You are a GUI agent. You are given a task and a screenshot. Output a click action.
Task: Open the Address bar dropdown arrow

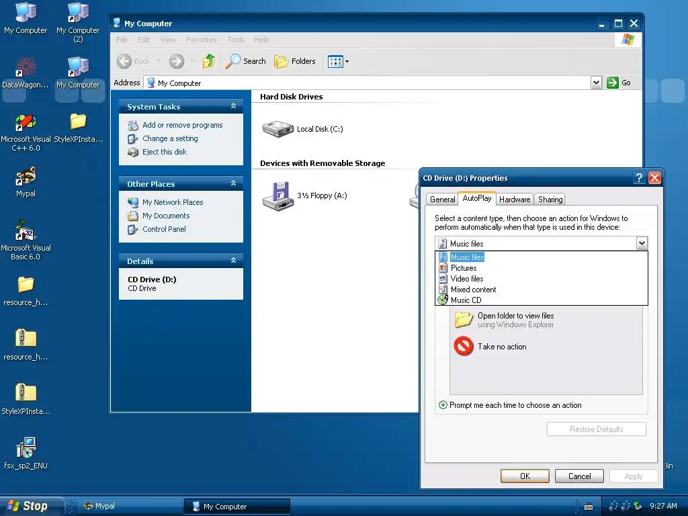[596, 83]
